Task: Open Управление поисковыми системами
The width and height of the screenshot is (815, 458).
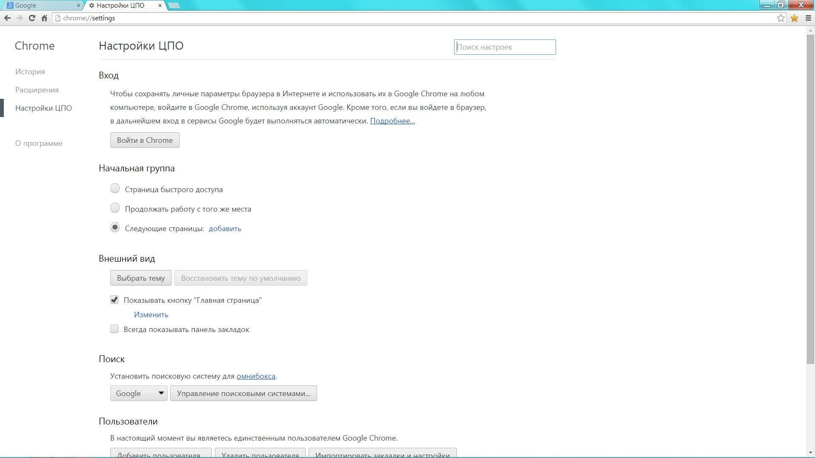Action: (x=244, y=393)
